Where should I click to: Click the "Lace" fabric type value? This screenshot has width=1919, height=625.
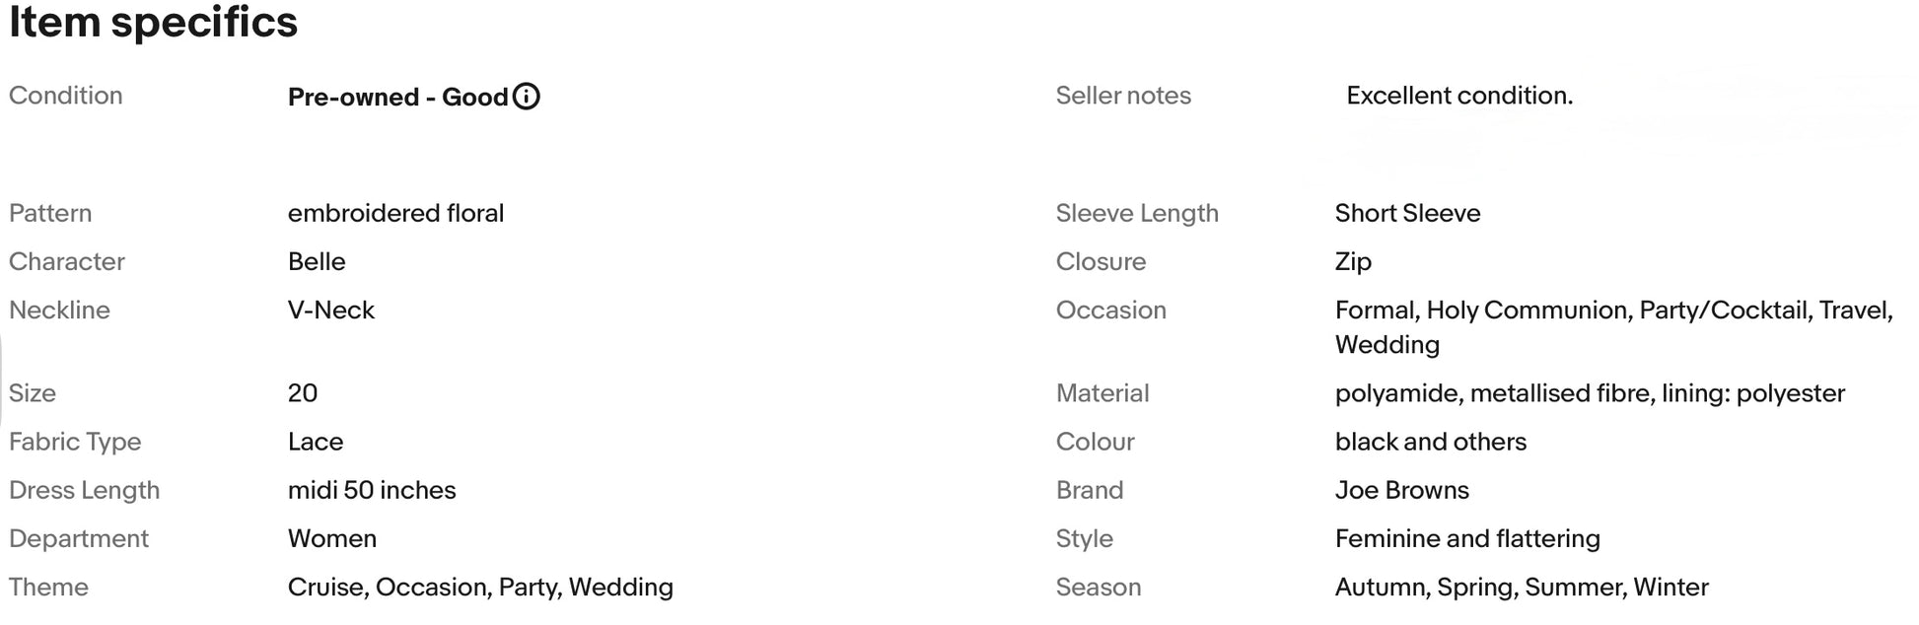(316, 442)
